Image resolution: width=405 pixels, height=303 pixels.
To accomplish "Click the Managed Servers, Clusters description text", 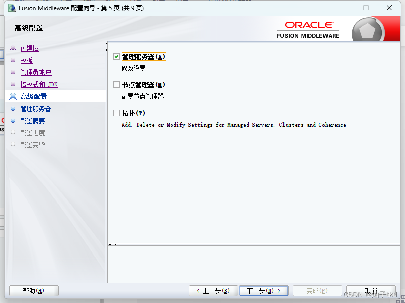I will (234, 125).
